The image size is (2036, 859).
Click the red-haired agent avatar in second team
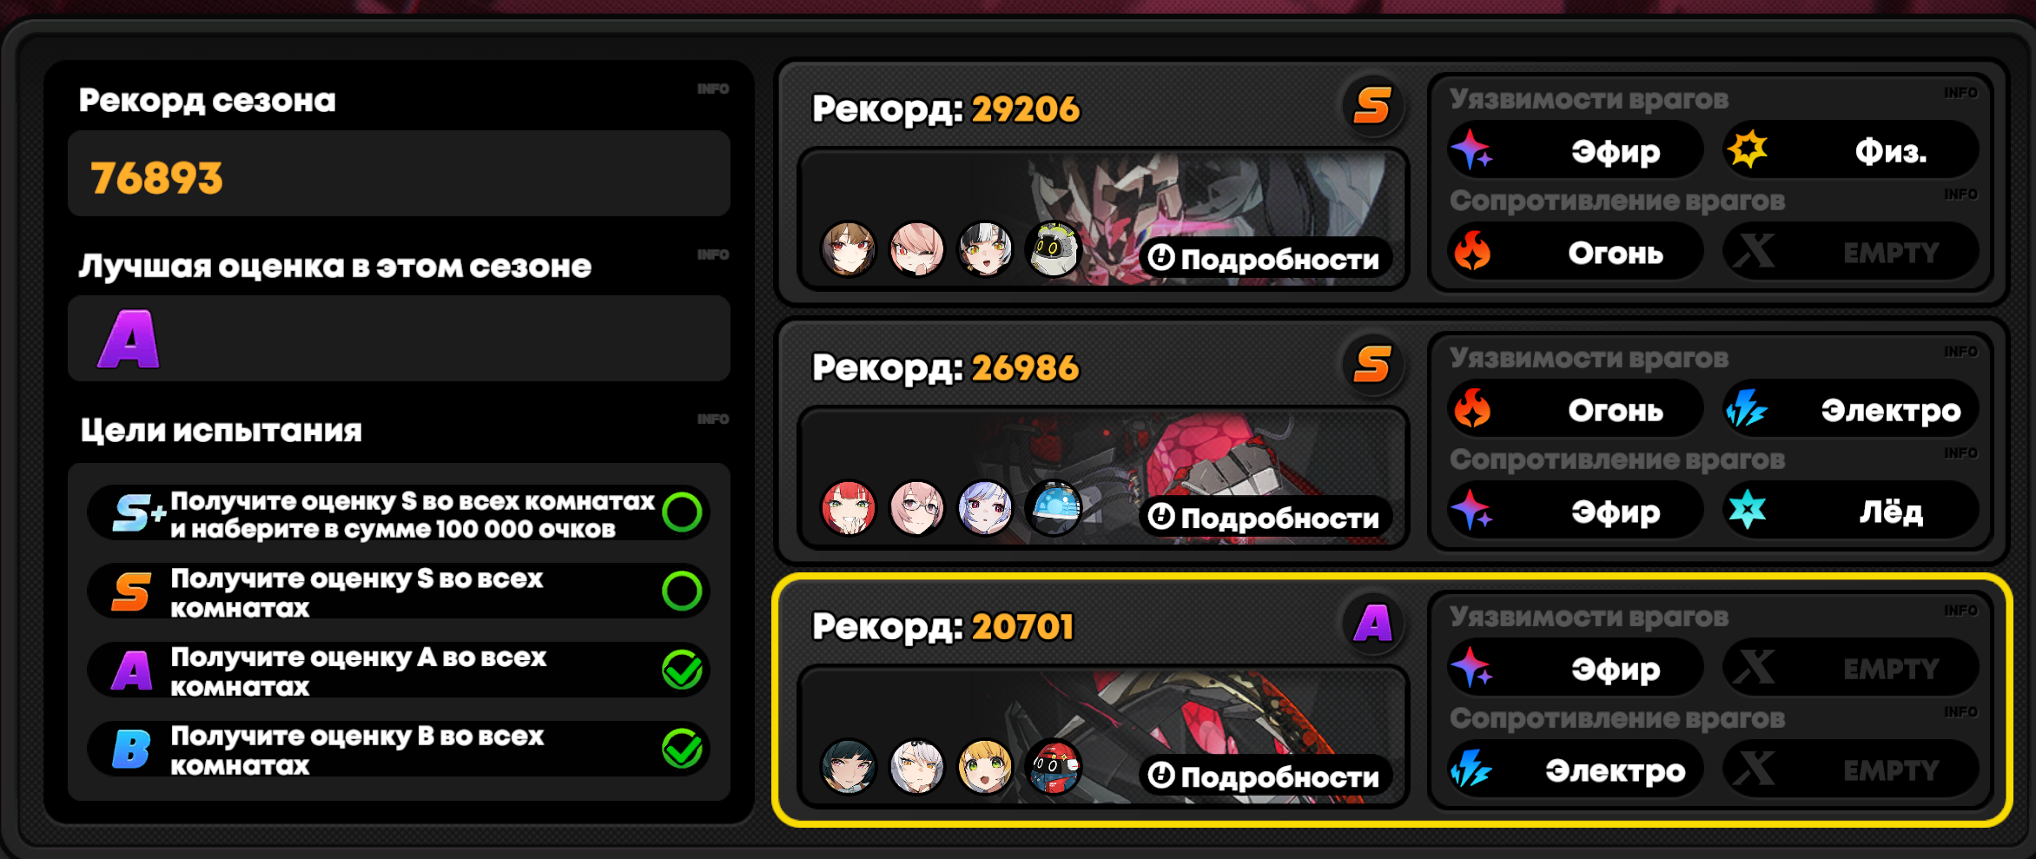[848, 508]
